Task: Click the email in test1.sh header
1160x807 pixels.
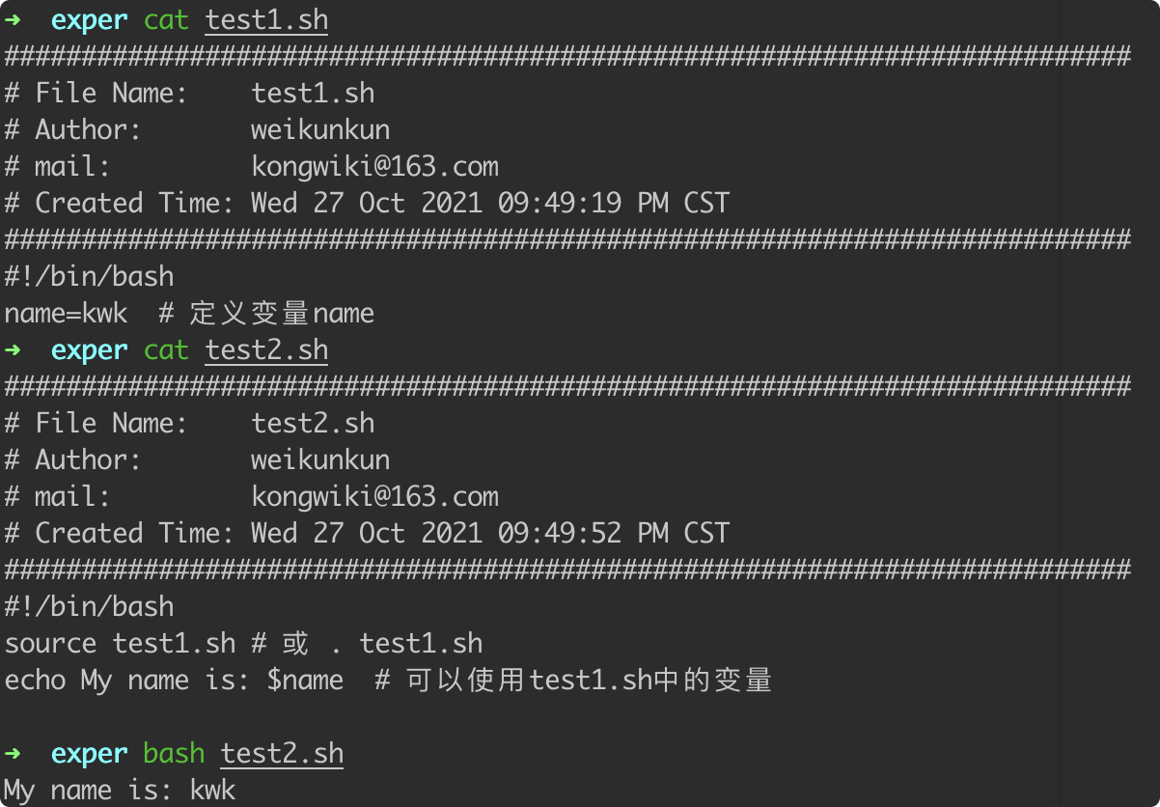Action: click(x=374, y=167)
